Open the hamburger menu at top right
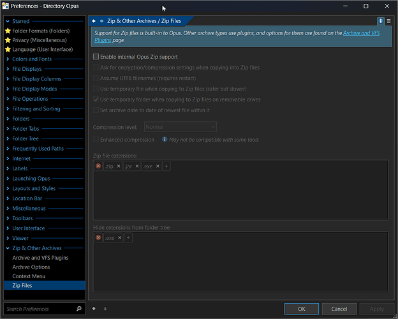The height and width of the screenshot is (319, 398). [x=389, y=21]
